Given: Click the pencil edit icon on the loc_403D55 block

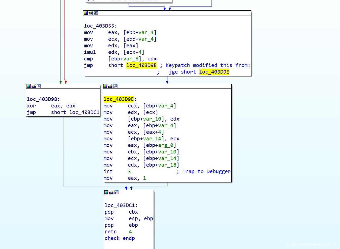Looking at the screenshot, I should click(91, 13).
